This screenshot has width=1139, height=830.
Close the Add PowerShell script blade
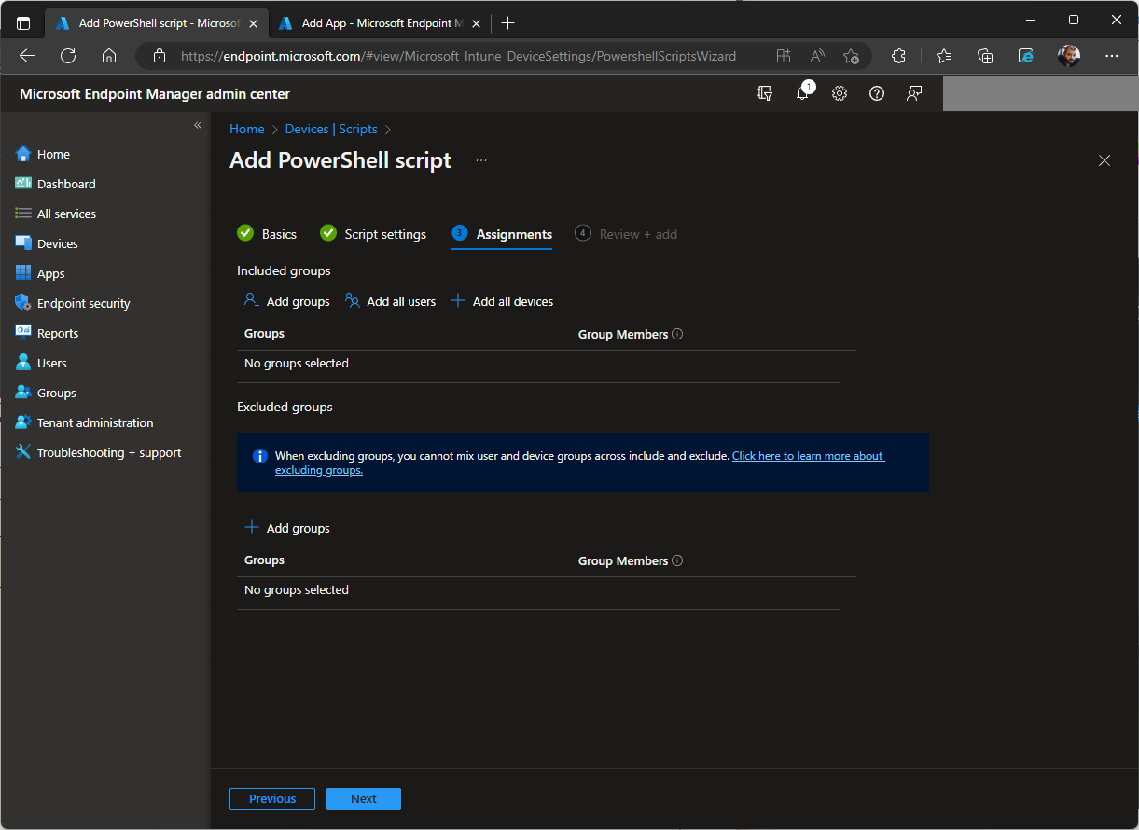(x=1104, y=160)
